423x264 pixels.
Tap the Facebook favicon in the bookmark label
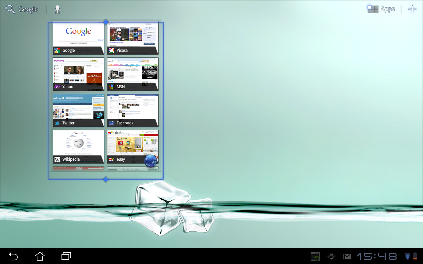click(111, 123)
